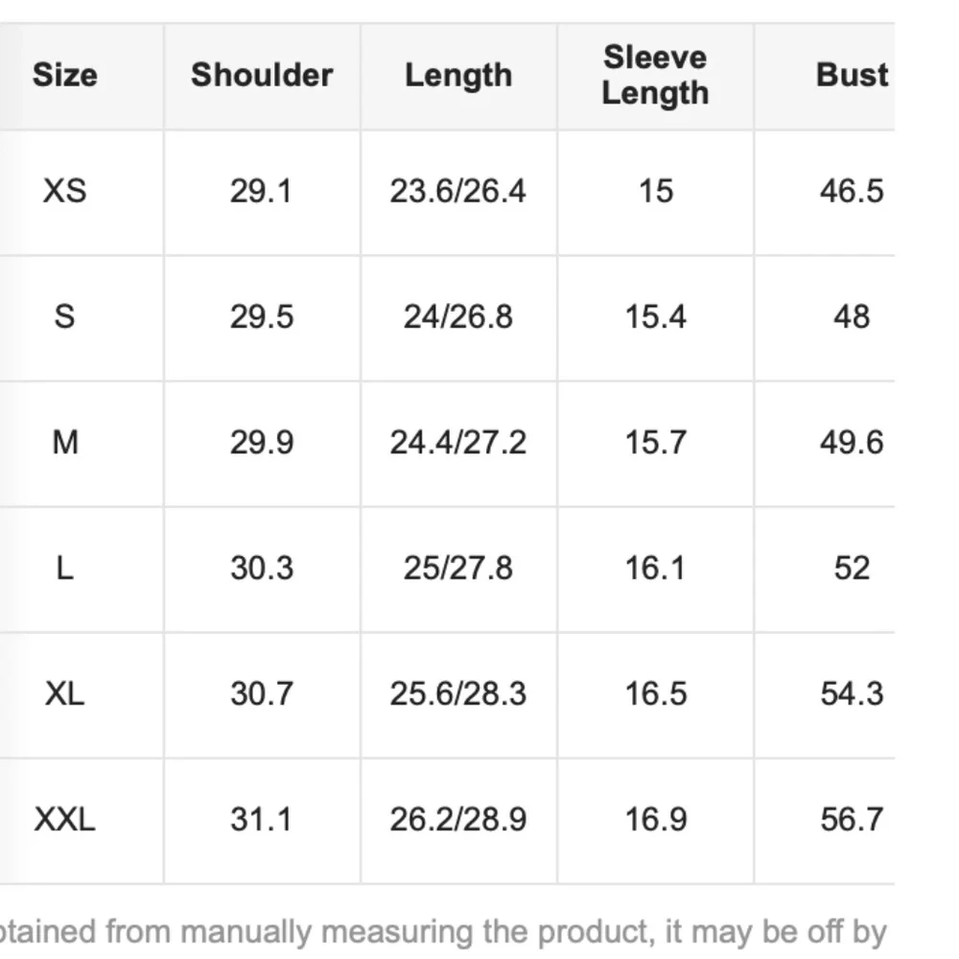959x959 pixels.
Task: Select shoulder value 30.7 in XL row
Action: 261,693
